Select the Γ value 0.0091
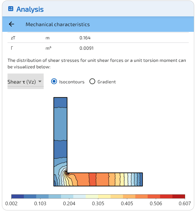 coord(86,48)
